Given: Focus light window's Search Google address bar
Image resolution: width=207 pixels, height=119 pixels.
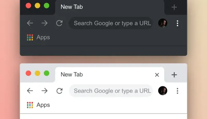Looking at the screenshot, I should [x=111, y=91].
